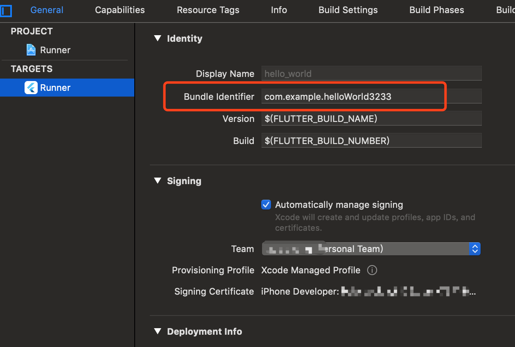
Task: Open the Build Phases tab
Action: (436, 10)
